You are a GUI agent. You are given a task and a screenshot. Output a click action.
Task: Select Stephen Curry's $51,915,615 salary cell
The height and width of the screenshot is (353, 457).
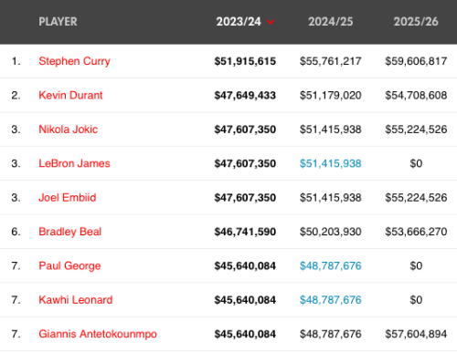(x=245, y=61)
